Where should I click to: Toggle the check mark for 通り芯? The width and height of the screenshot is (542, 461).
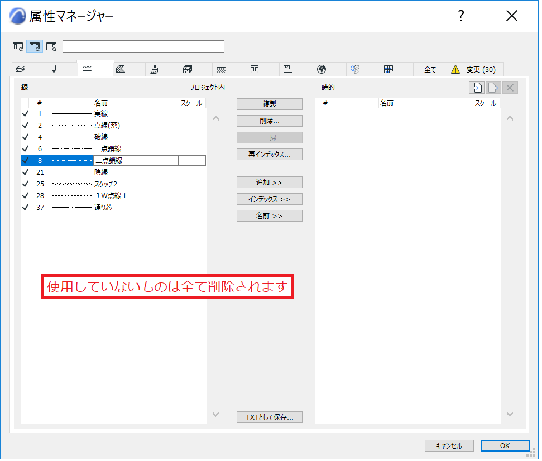coord(25,208)
